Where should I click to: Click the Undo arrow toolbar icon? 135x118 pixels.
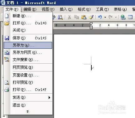[x=100, y=17]
